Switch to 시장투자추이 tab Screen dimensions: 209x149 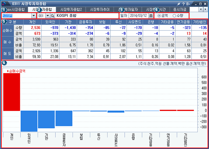point(100,9)
